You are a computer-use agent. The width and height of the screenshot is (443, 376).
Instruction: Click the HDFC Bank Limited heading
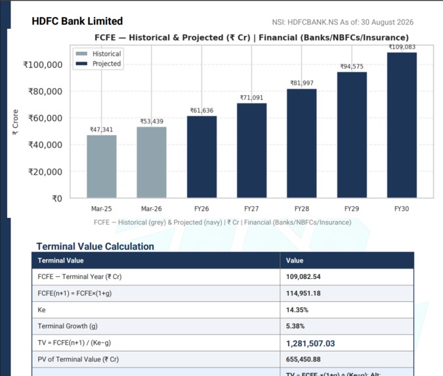(77, 21)
